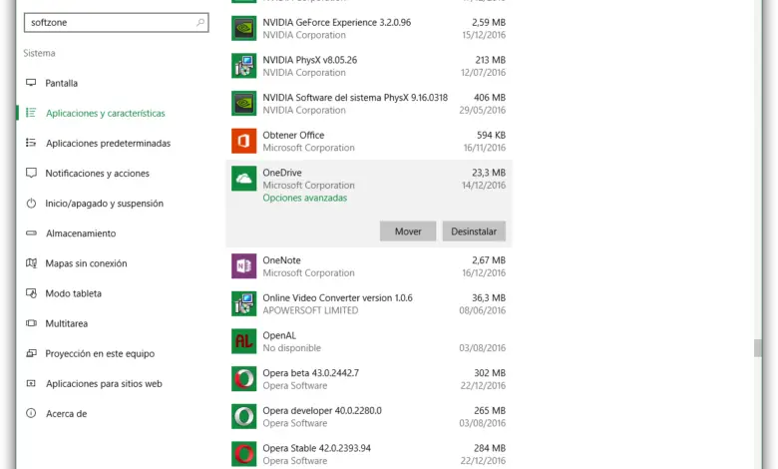Select Opera Stable 42.0.2393.94 entry
Viewport: 778px width, 469px height.
click(316, 448)
